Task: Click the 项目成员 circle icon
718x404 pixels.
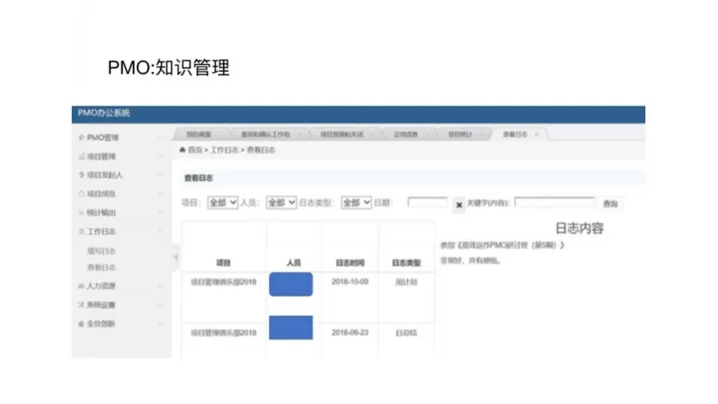Action: click(81, 194)
